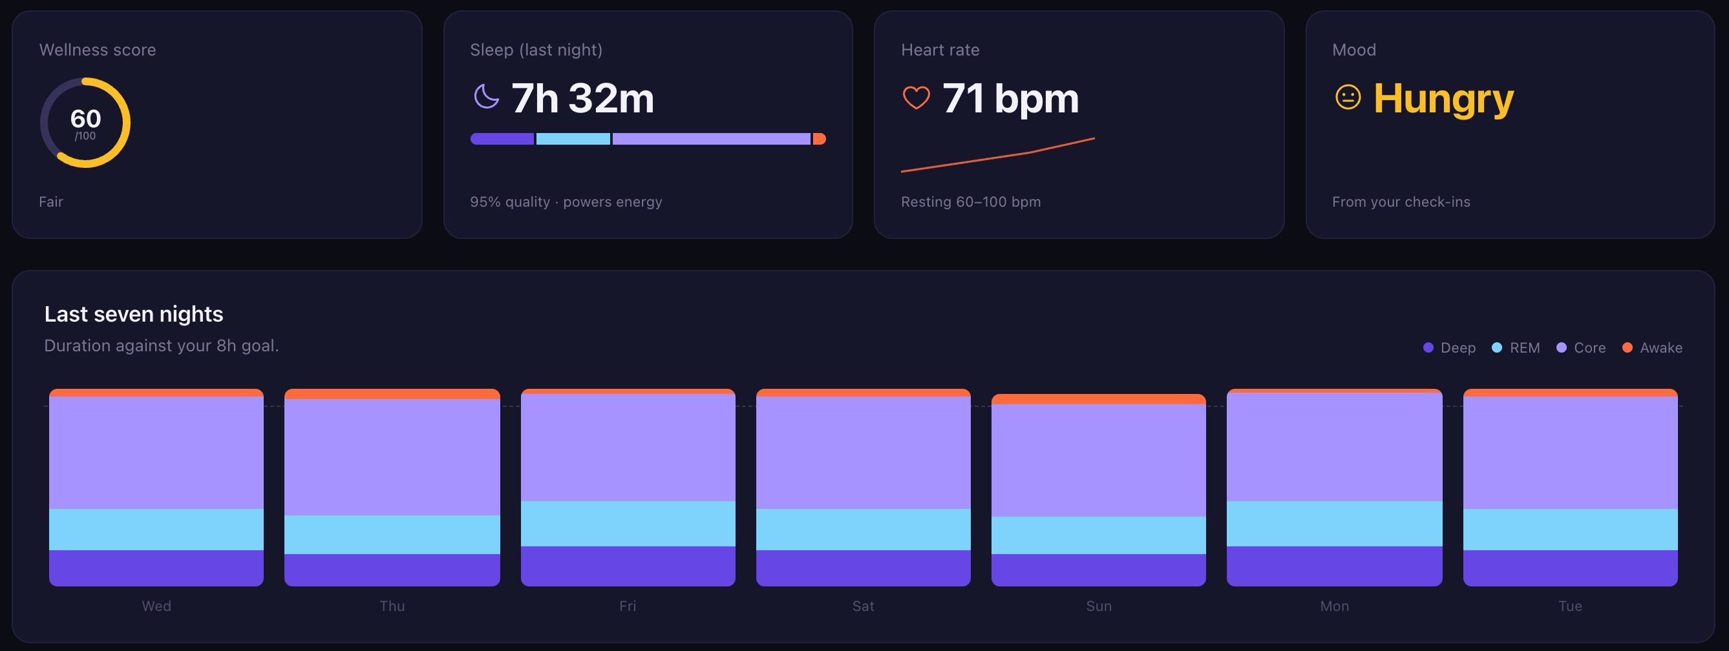The height and width of the screenshot is (651, 1729).
Task: Click 'Duration against your 8h goal.' text
Action: pos(161,346)
